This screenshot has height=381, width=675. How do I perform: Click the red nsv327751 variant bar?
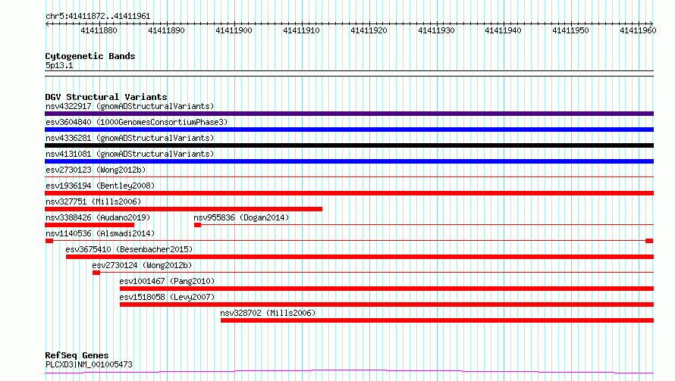point(184,209)
